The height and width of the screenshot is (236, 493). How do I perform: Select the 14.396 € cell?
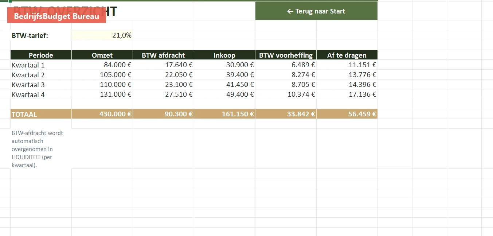tap(347, 85)
